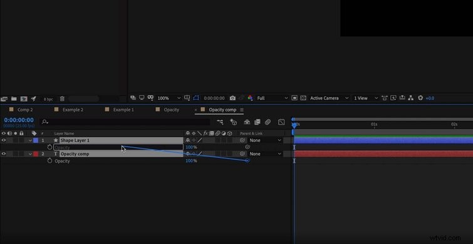Click the Fast Previews lightning monitor icon
This screenshot has width=473, height=244.
pyautogui.click(x=393, y=98)
